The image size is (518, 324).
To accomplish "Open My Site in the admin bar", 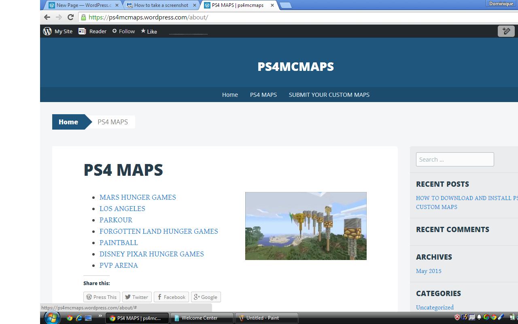I will tap(64, 31).
